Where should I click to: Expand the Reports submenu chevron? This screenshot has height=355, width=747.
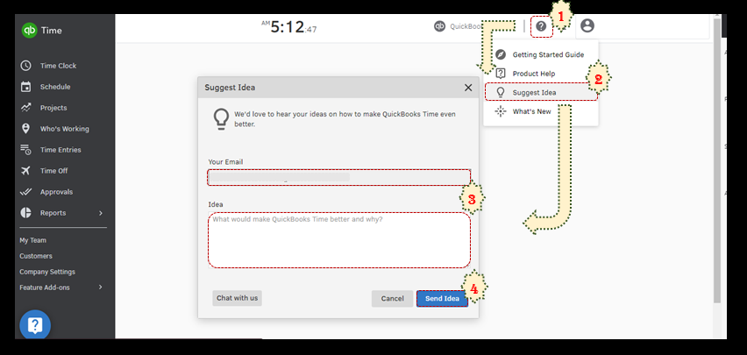tap(101, 213)
